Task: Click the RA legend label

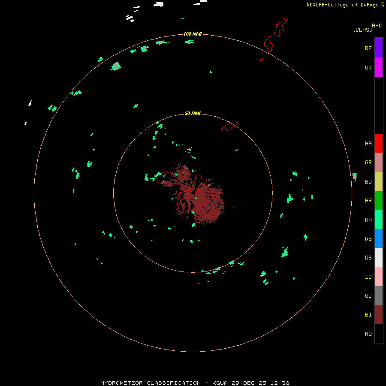Action: (x=368, y=220)
